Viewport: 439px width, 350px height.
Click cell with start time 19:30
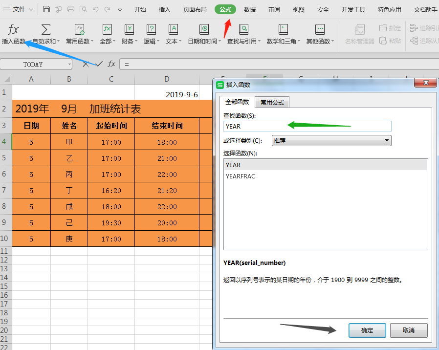(111, 222)
